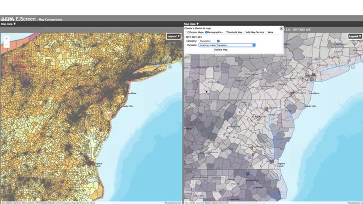The width and height of the screenshot is (363, 204).
Task: Click the EPA logo in the header
Action: (7, 19)
